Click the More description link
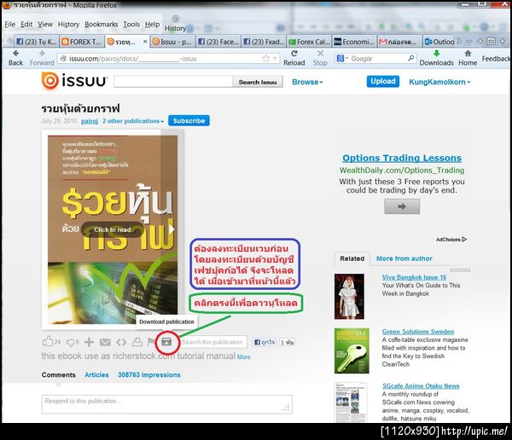Screen dimensions: 512x440 click(x=243, y=357)
